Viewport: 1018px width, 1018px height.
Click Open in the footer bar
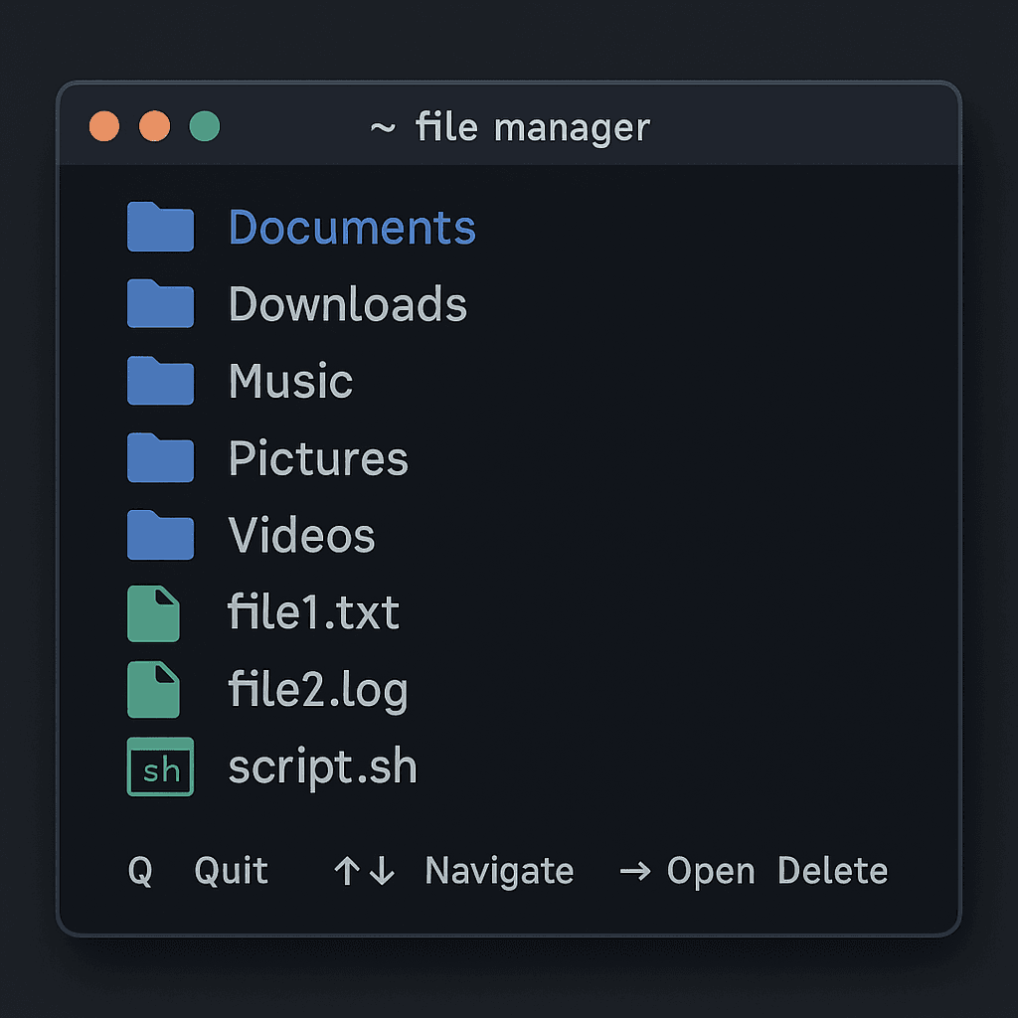click(710, 871)
